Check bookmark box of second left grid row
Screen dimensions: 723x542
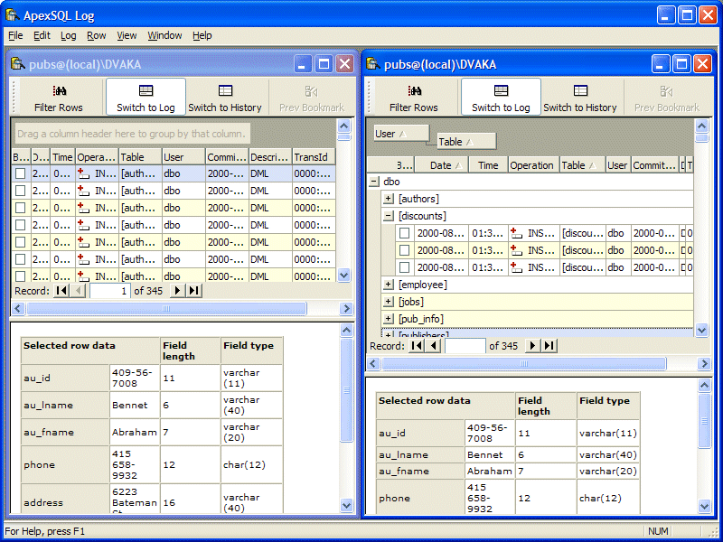(x=20, y=191)
